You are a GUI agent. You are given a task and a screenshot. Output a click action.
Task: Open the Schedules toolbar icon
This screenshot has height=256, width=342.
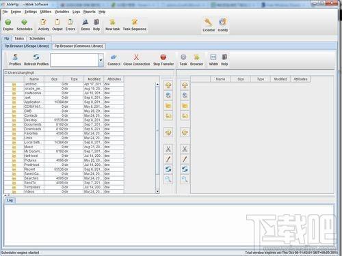[25, 23]
